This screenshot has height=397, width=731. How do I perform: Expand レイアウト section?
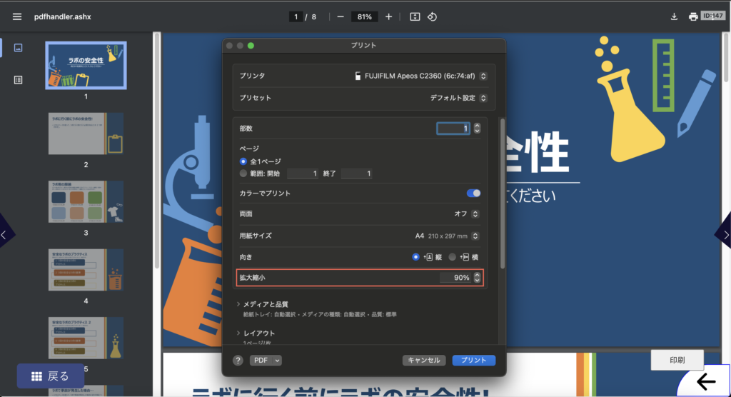[238, 333]
